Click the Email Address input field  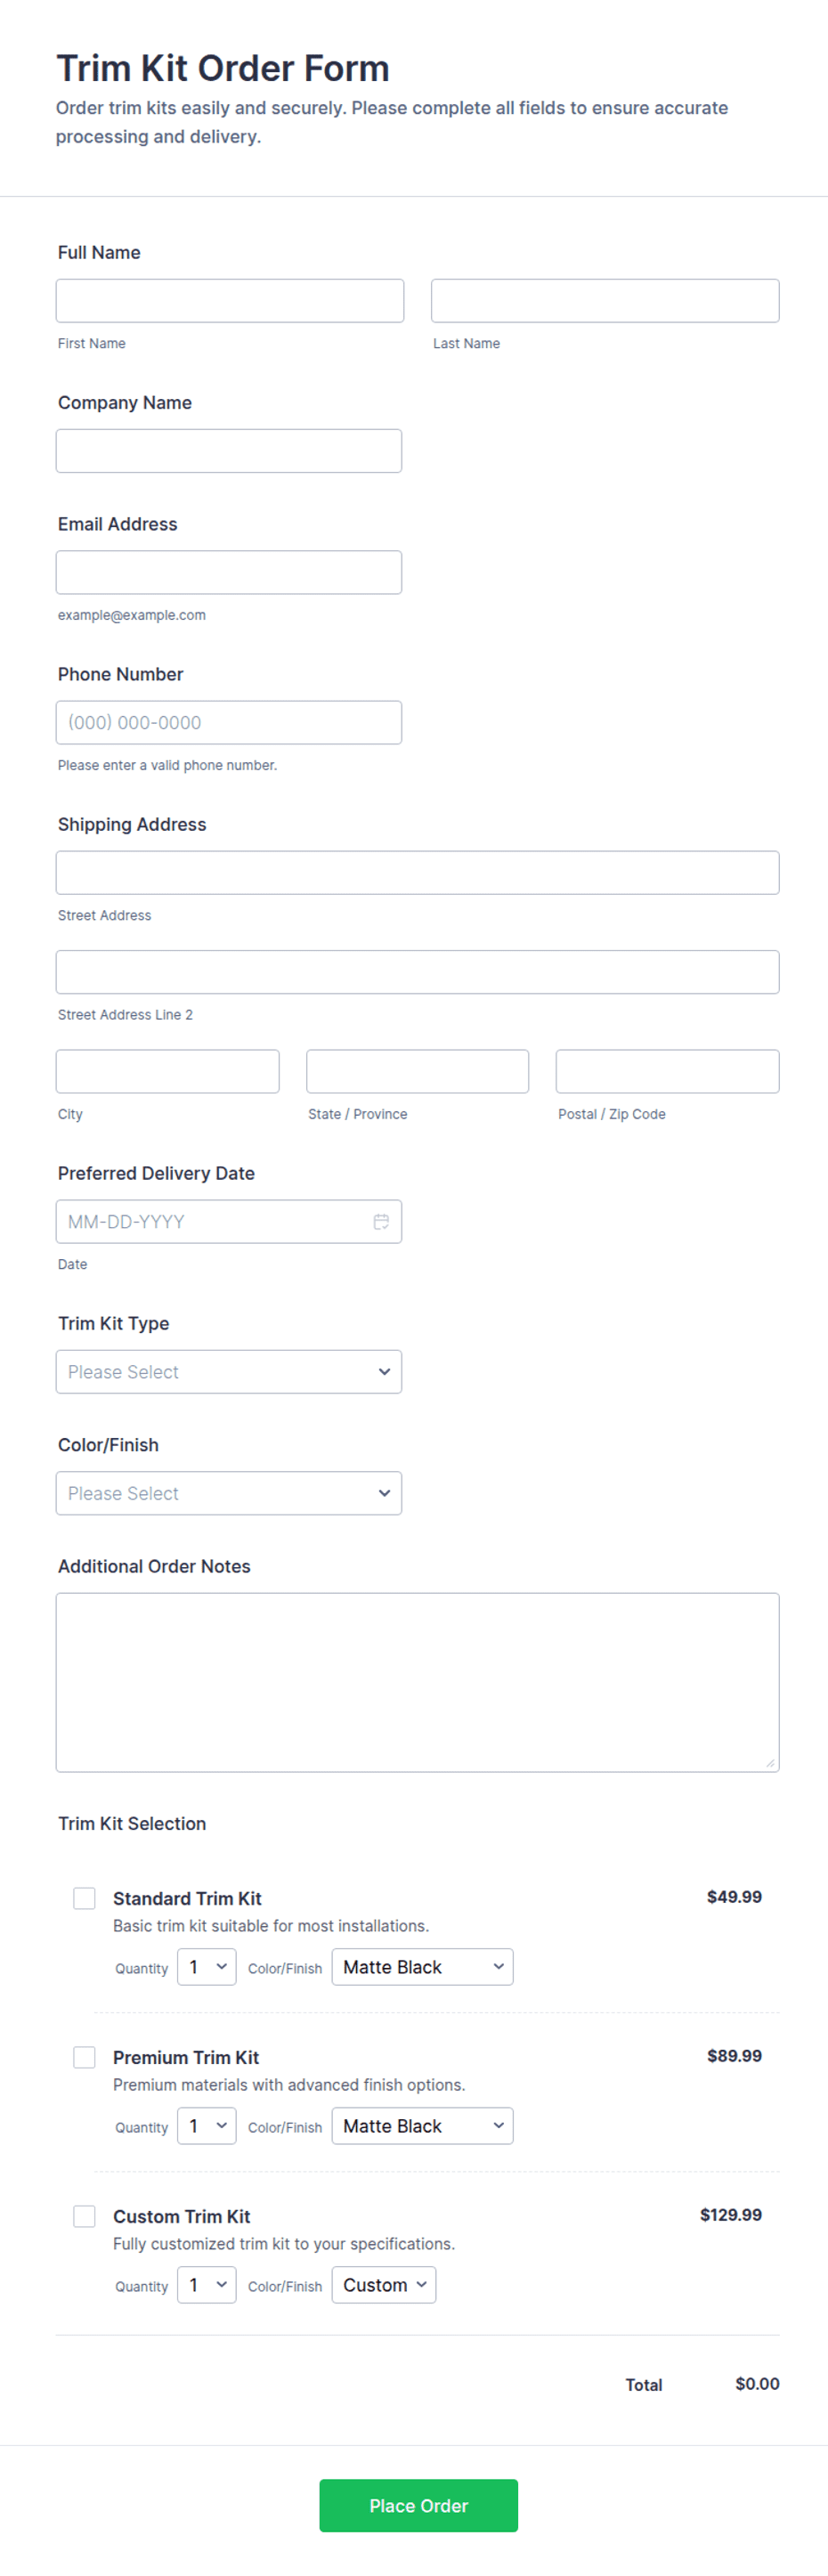(229, 572)
